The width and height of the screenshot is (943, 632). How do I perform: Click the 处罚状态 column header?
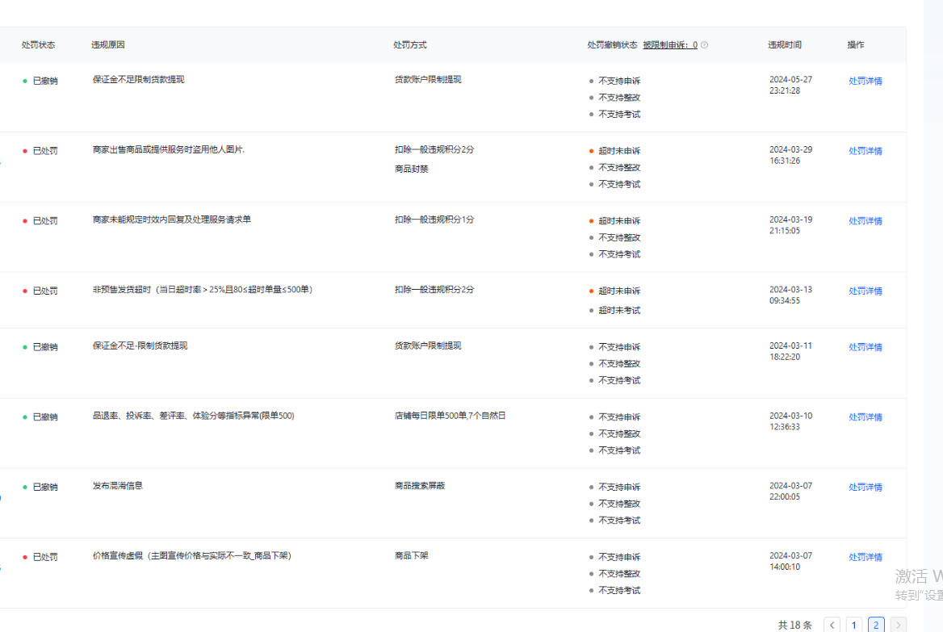[38, 45]
